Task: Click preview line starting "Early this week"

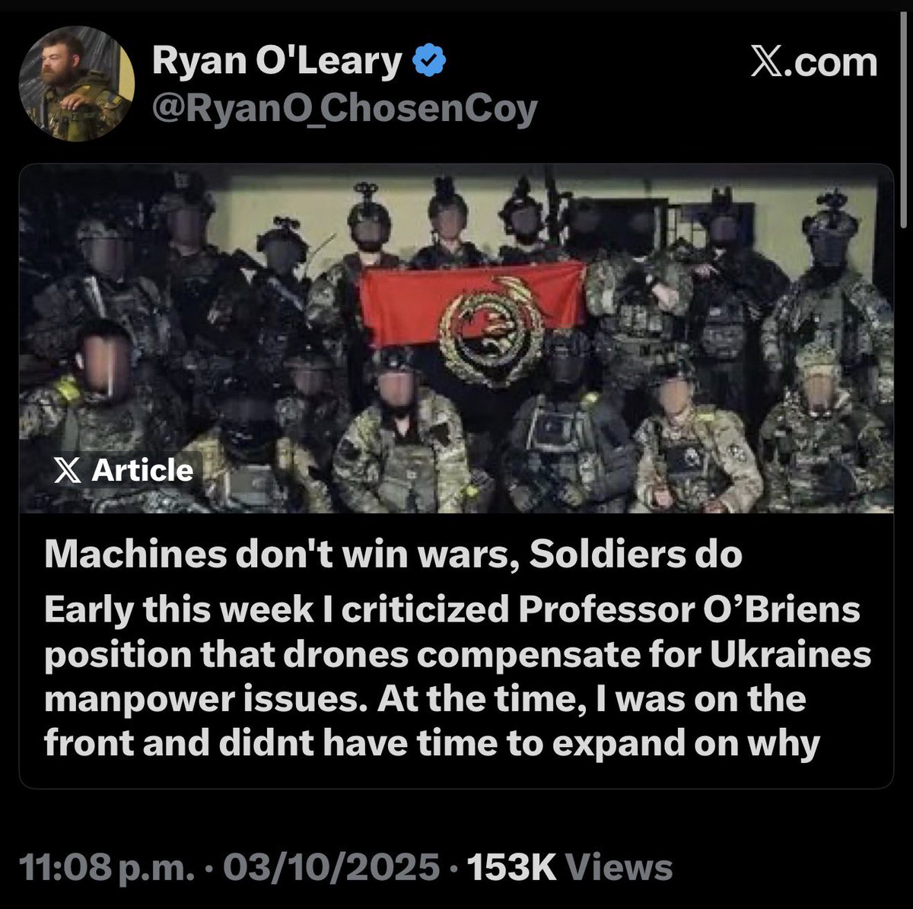Action: pos(452,611)
